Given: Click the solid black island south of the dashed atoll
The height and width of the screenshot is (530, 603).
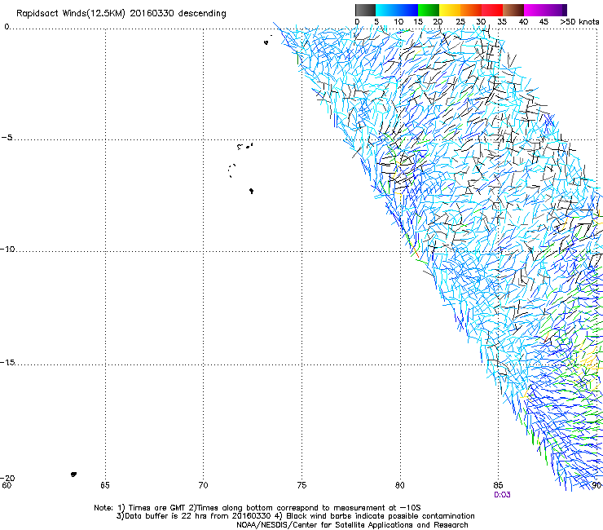Looking at the screenshot, I should (251, 191).
